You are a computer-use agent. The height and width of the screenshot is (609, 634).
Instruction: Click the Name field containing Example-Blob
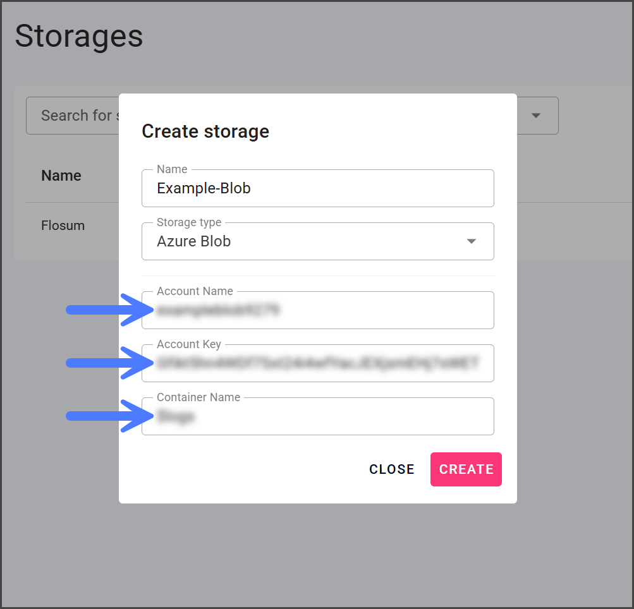pyautogui.click(x=317, y=188)
